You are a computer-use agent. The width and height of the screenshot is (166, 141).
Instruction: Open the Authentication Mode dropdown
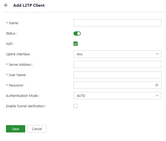117,96
